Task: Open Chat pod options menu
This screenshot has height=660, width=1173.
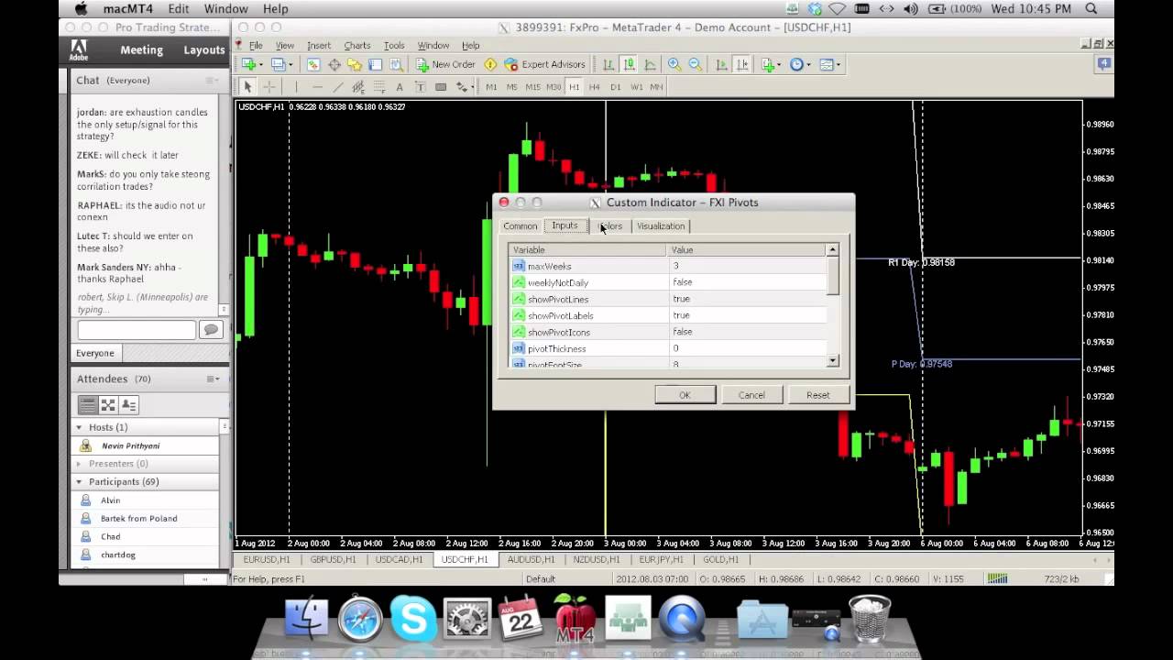Action: (212, 81)
